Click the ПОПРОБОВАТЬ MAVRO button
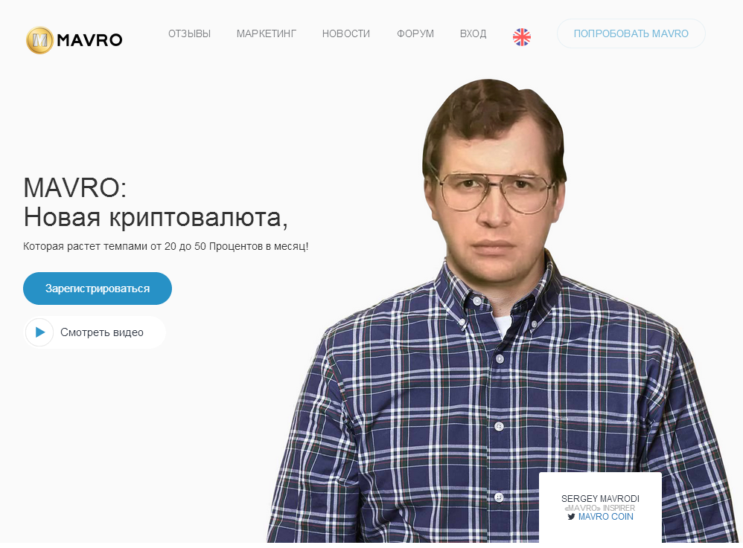 (x=631, y=33)
